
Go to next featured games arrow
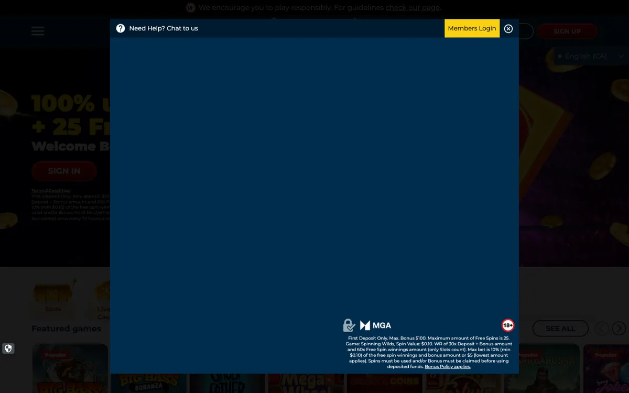click(x=619, y=329)
